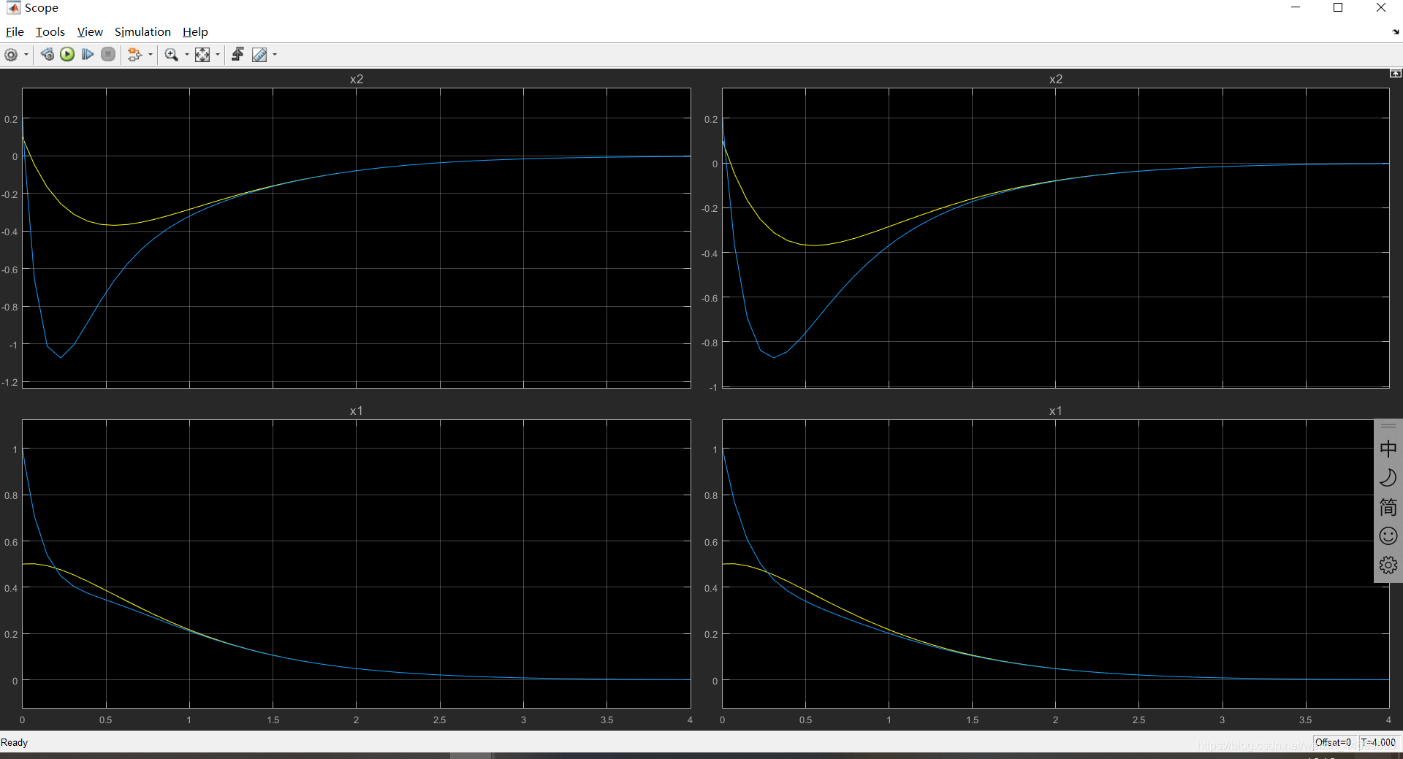Open the Triggers tool icon
Viewport: 1403px width, 759px height.
click(x=237, y=55)
